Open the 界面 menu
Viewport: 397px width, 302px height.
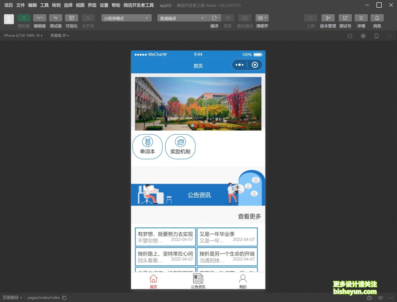point(92,5)
